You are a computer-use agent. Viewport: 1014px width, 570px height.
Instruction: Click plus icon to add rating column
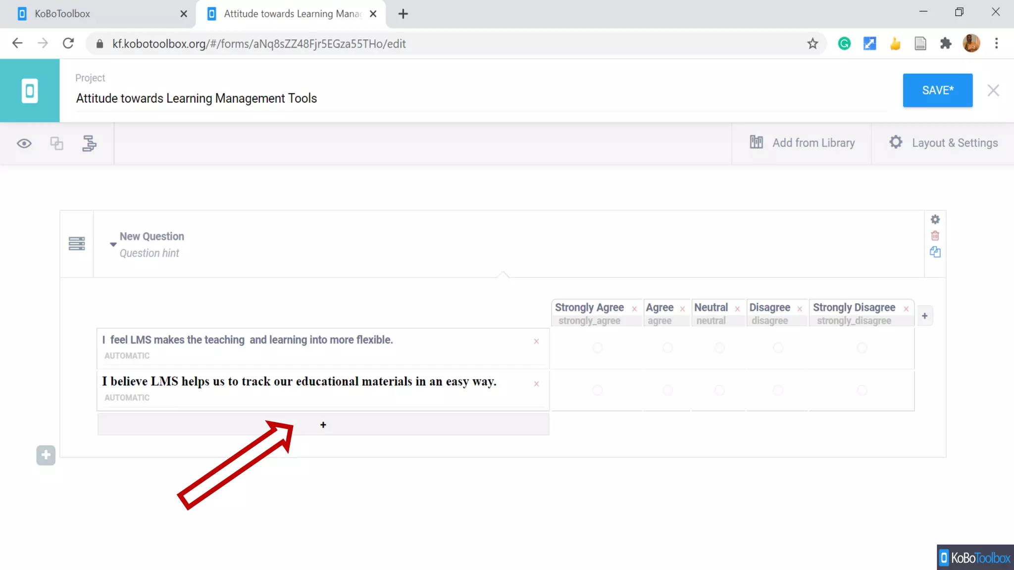(x=924, y=316)
